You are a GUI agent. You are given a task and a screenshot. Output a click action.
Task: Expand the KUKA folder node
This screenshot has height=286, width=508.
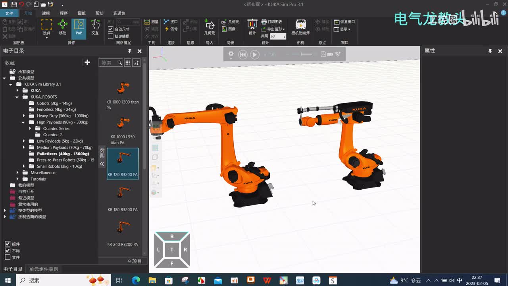pos(17,91)
